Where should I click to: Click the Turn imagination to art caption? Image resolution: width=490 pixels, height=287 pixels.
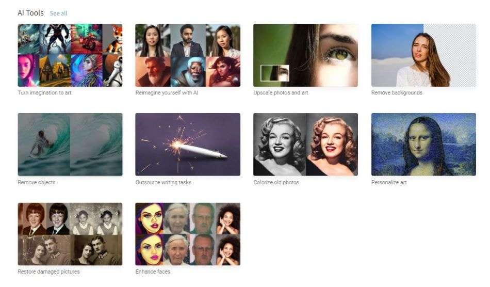coord(45,93)
